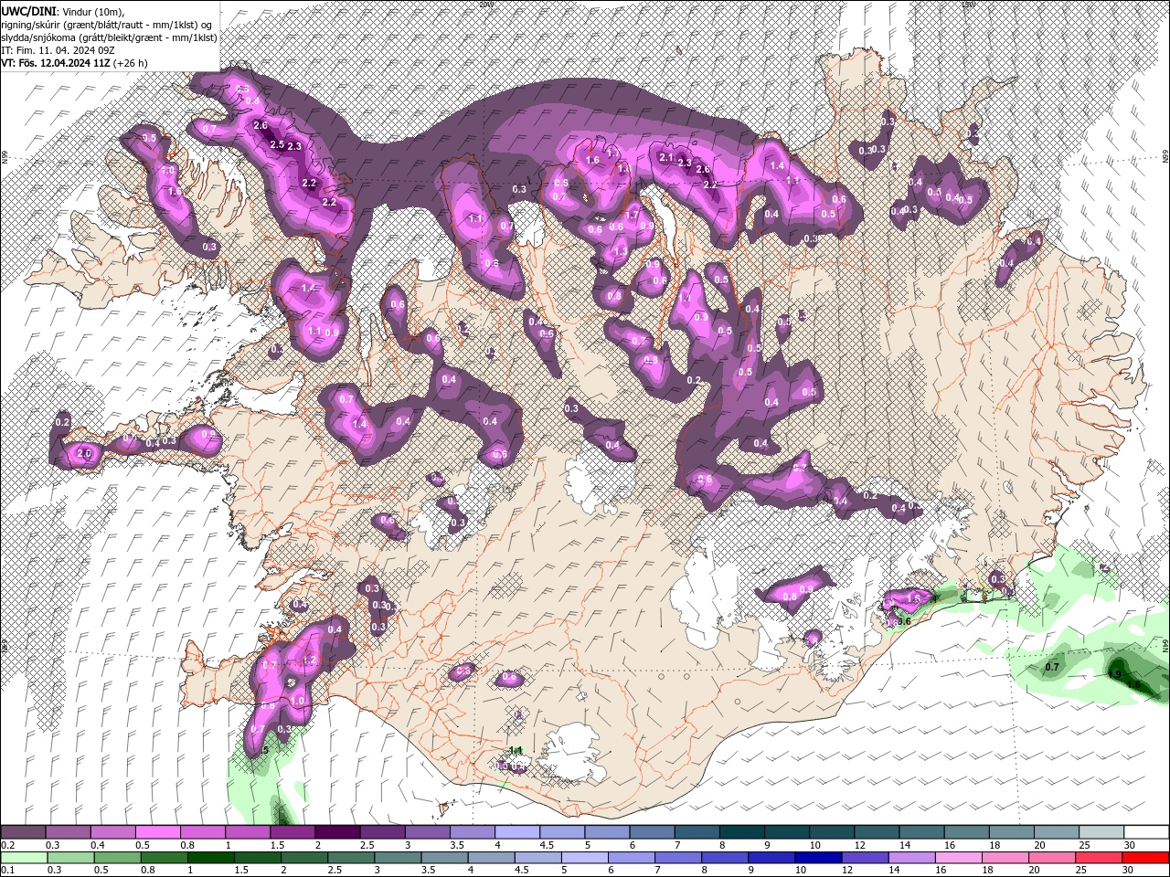Screen dimensions: 1170x877
Task: Pick the upper legend swatch starting at 0.4
Action: (x=112, y=832)
